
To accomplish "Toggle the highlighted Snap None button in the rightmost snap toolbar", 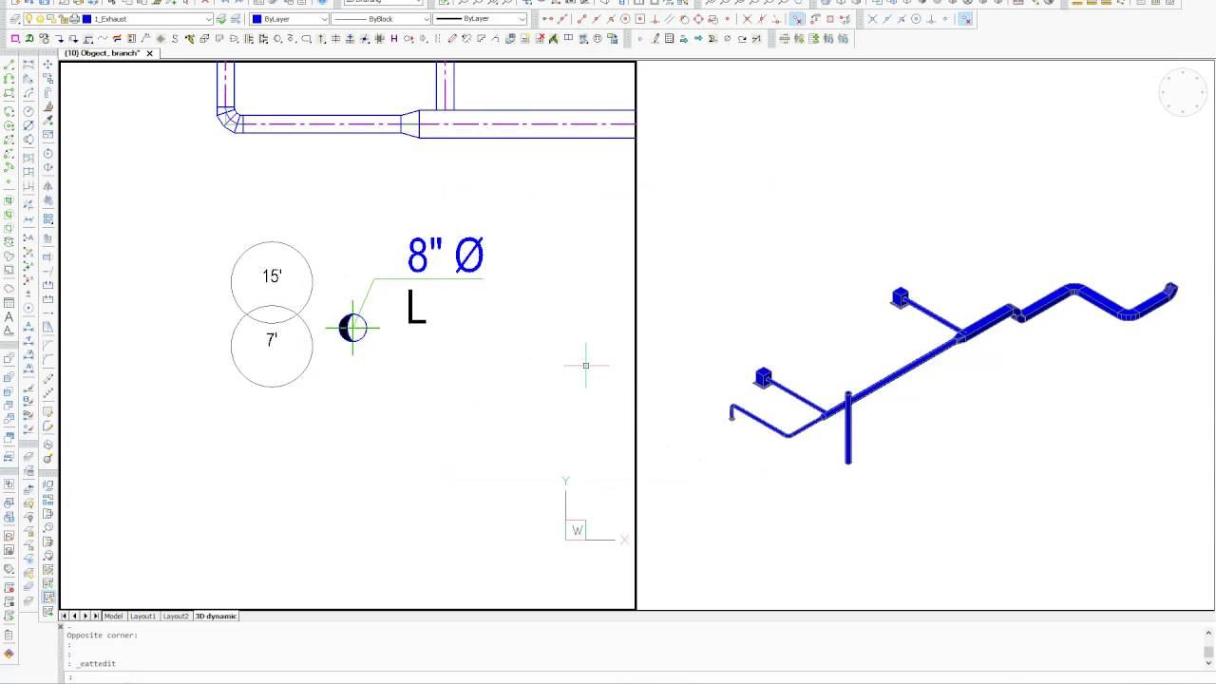I will (966, 19).
